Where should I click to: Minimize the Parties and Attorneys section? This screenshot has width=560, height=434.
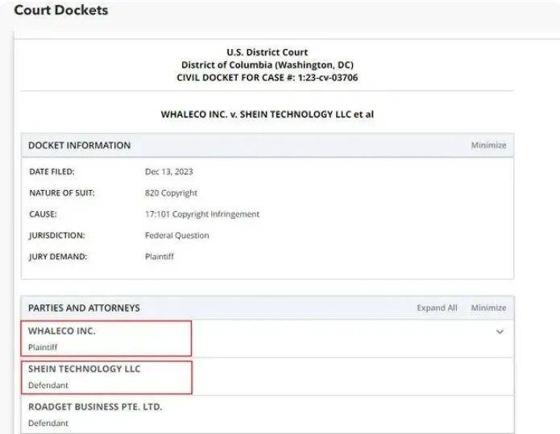click(488, 308)
